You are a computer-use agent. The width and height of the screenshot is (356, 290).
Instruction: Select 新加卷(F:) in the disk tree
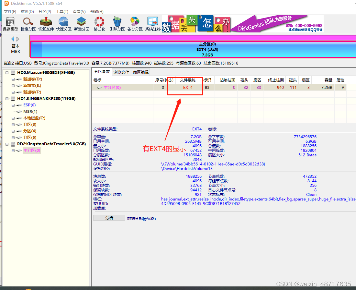(32, 92)
